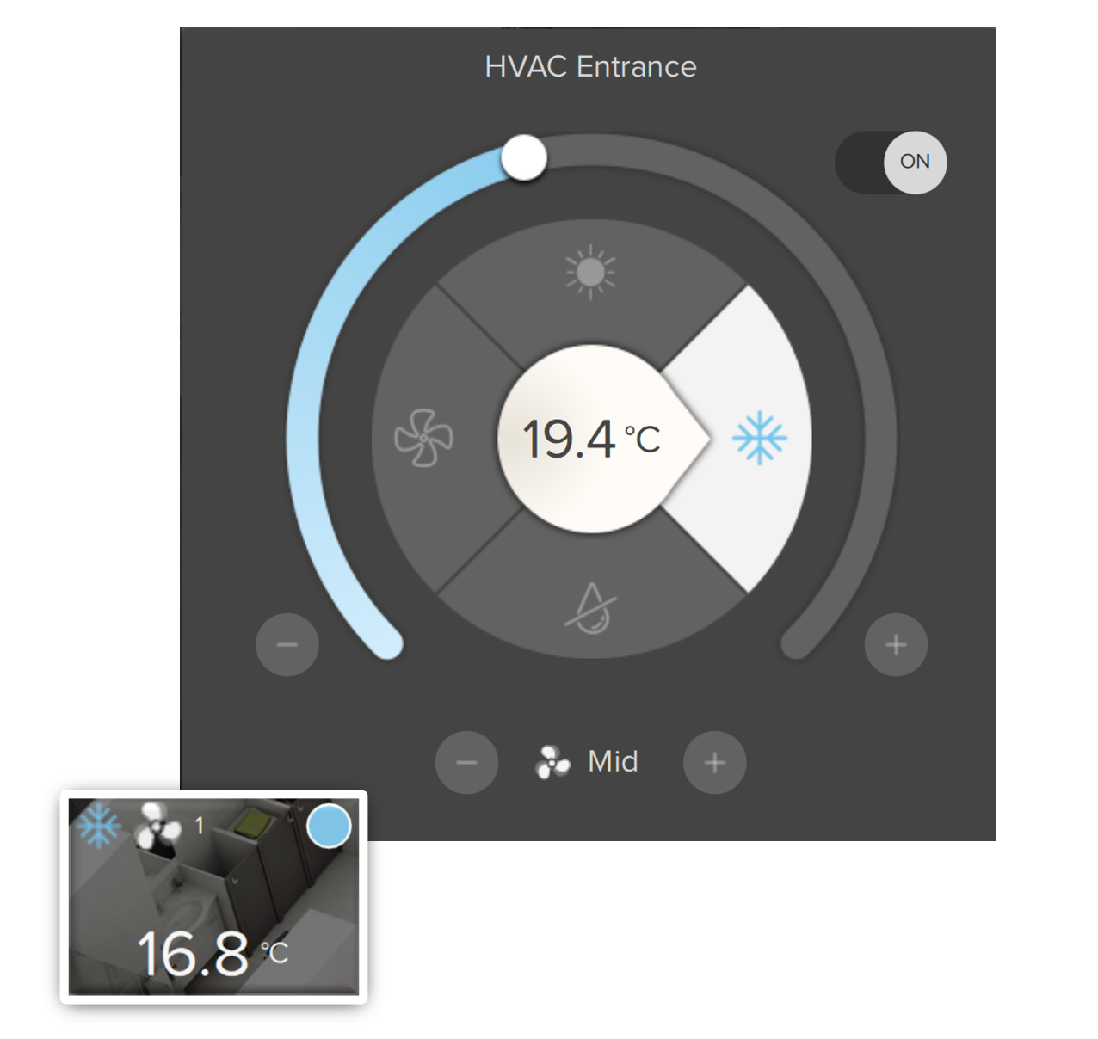The height and width of the screenshot is (1039, 1098).
Task: Select the heating sun mode icon
Action: pos(590,273)
